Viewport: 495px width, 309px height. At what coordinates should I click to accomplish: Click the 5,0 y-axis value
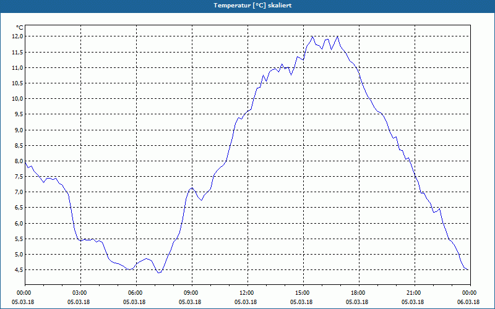19,254
